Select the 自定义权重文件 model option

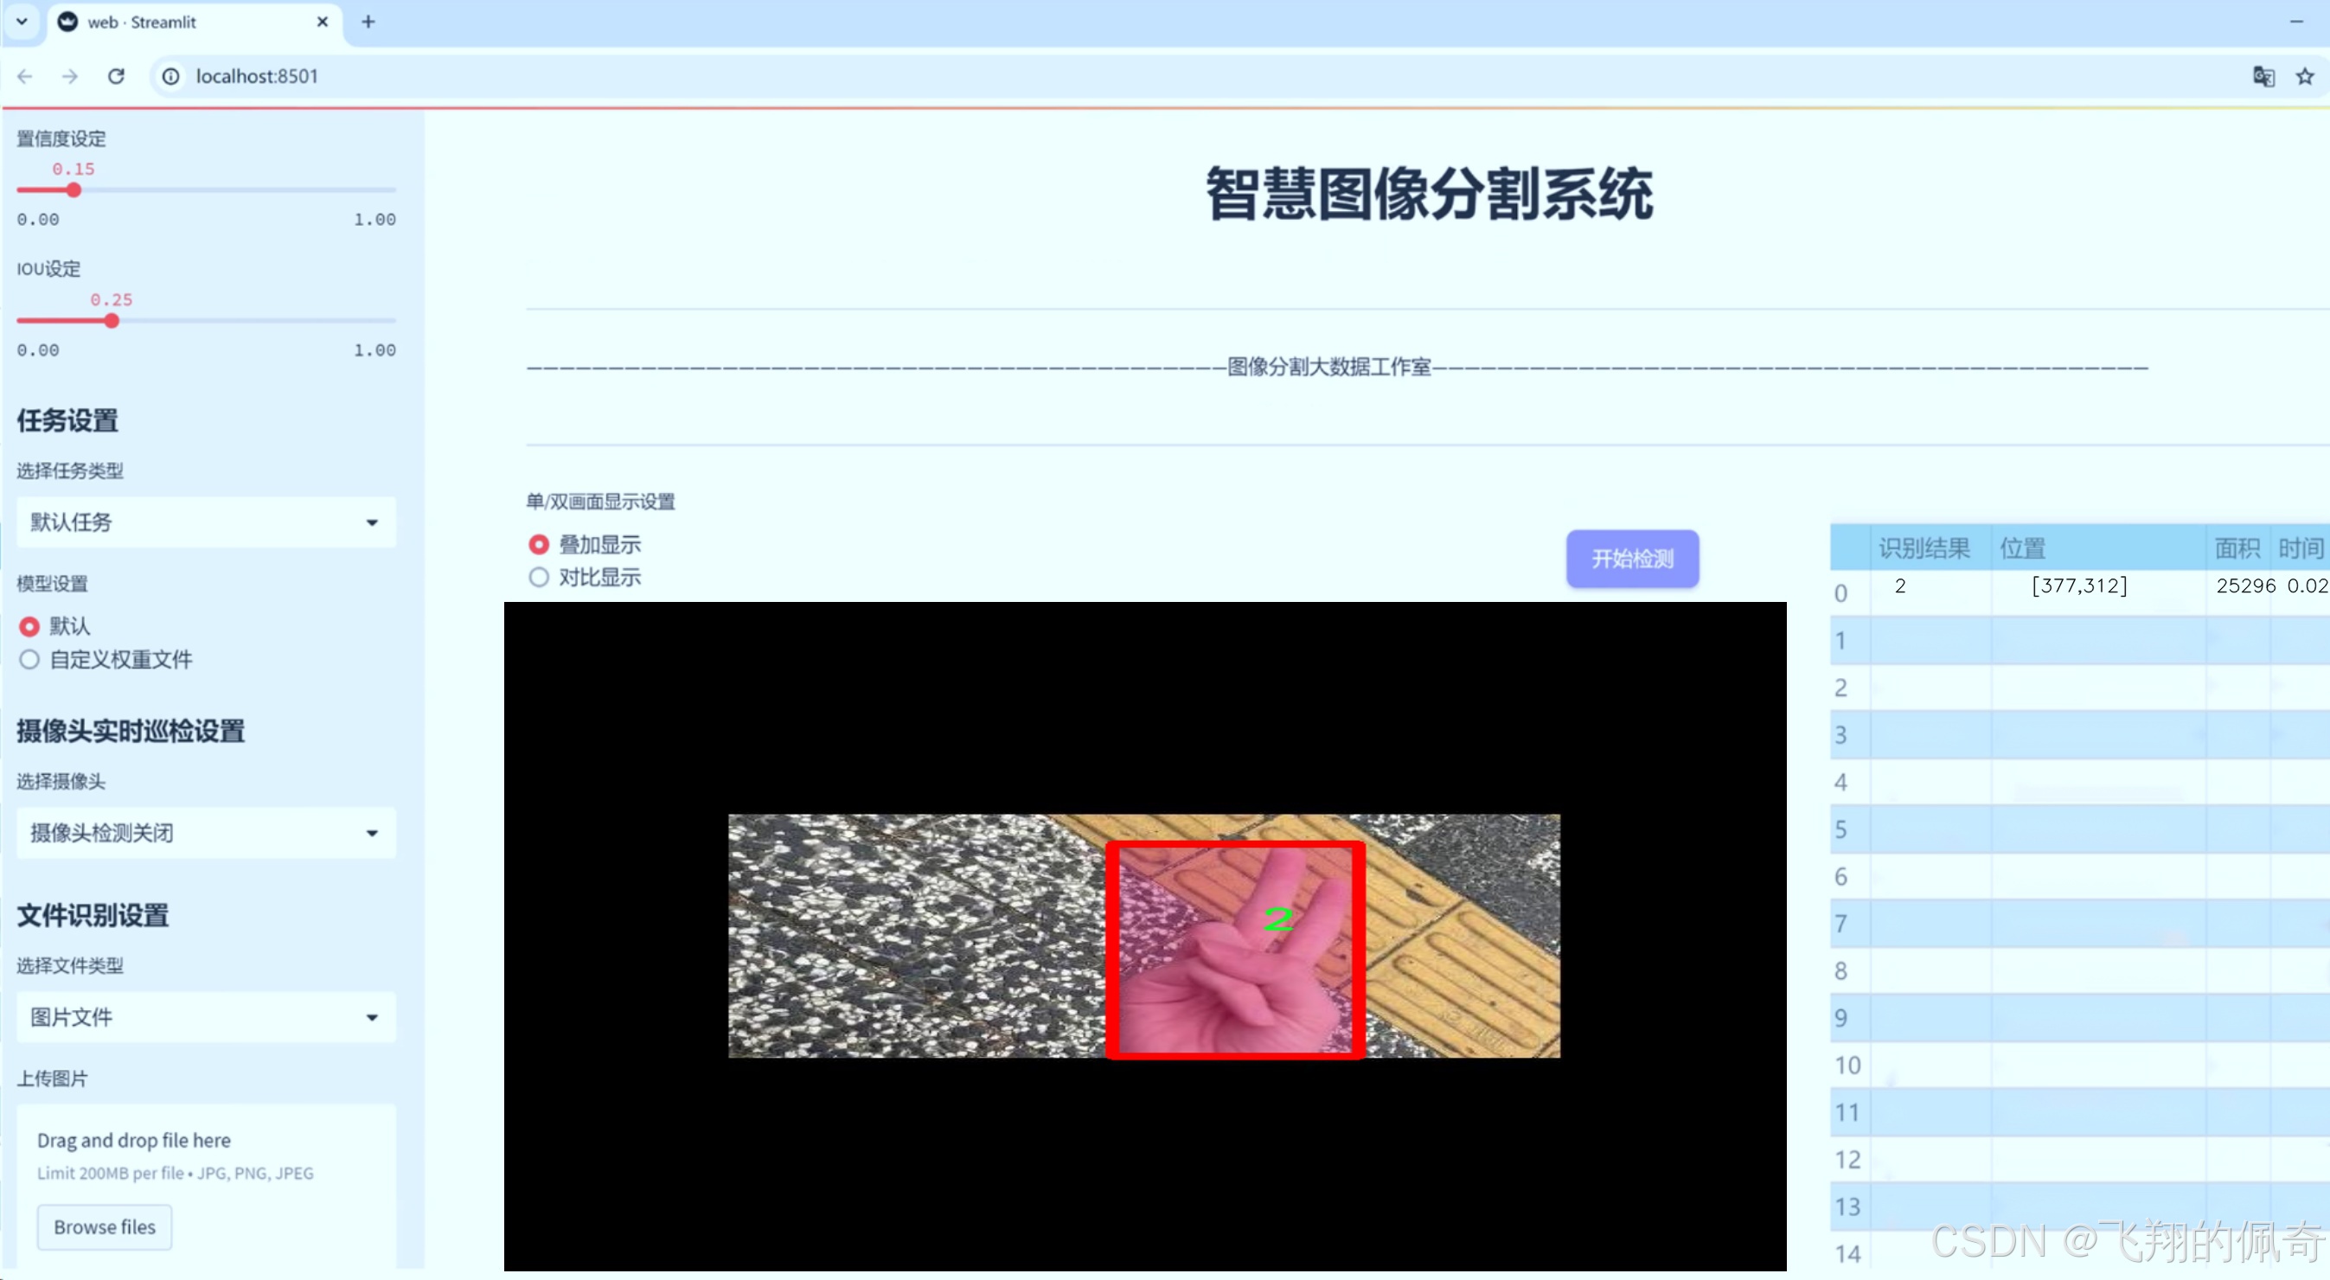29,661
